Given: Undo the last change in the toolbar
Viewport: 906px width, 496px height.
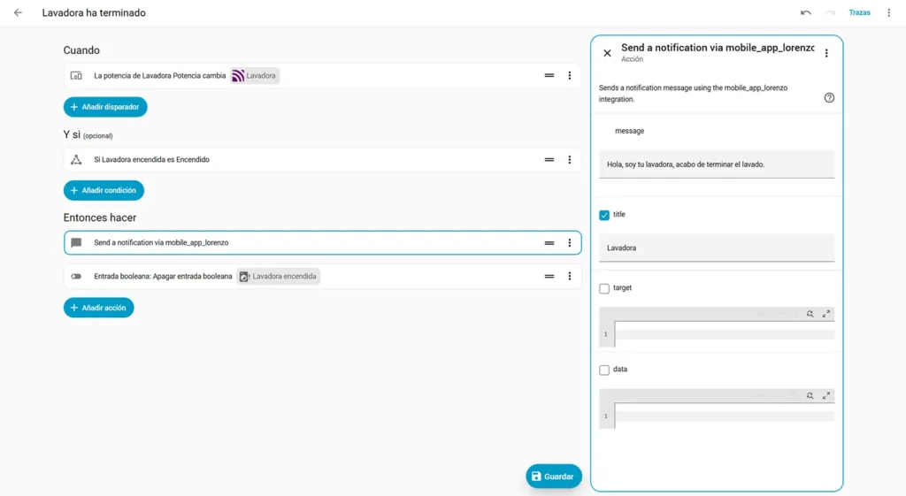Looking at the screenshot, I should [x=805, y=12].
